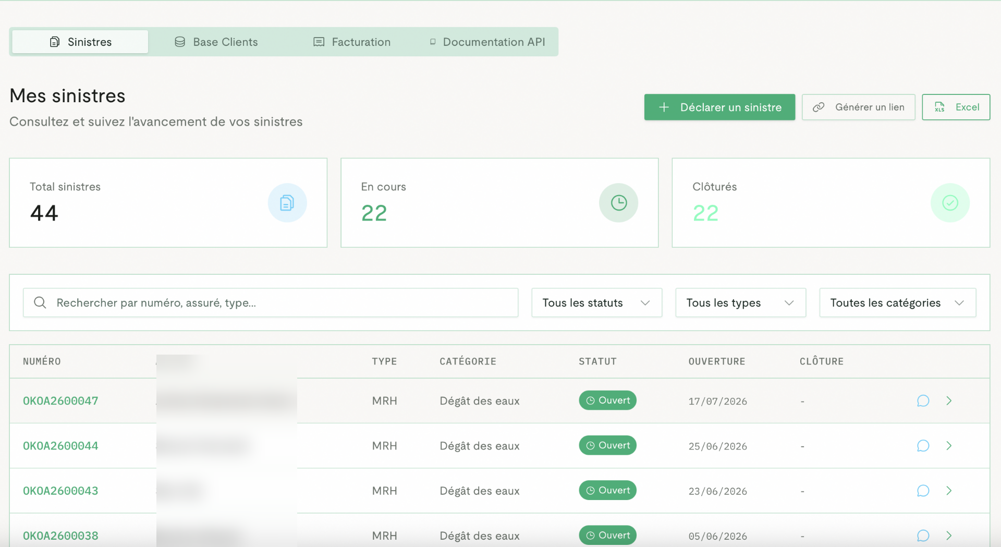Click the CATÉGORIE column header
This screenshot has width=1001, height=547.
tap(468, 361)
